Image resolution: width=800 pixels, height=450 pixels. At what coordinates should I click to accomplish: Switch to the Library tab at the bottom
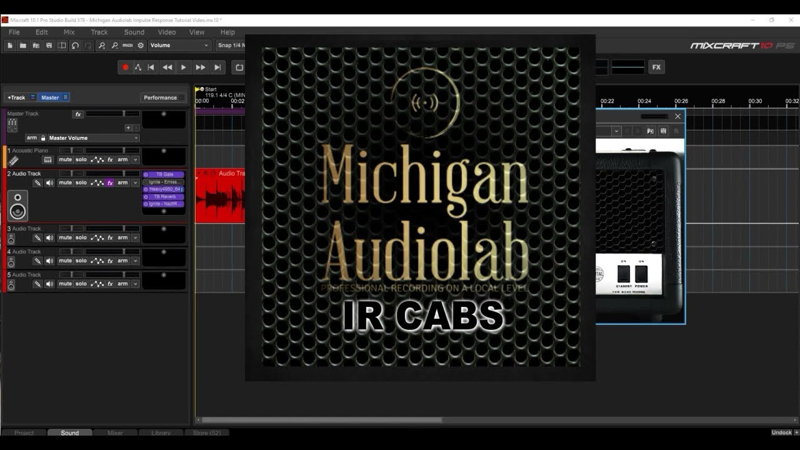(161, 432)
